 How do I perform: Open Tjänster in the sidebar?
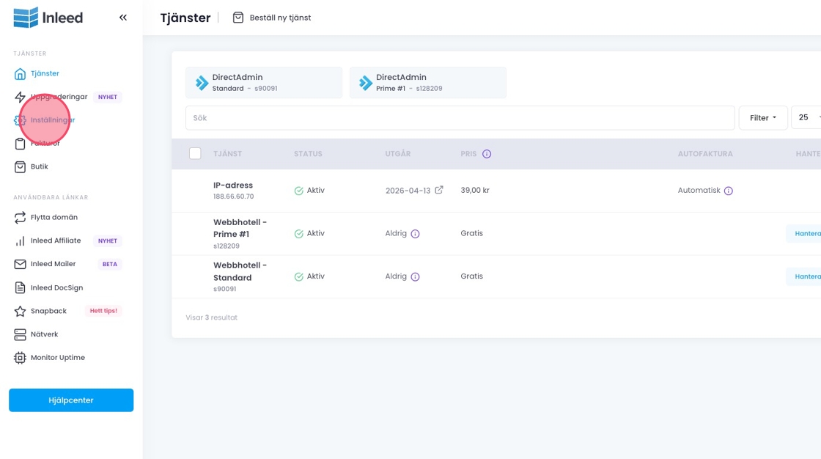pos(45,73)
